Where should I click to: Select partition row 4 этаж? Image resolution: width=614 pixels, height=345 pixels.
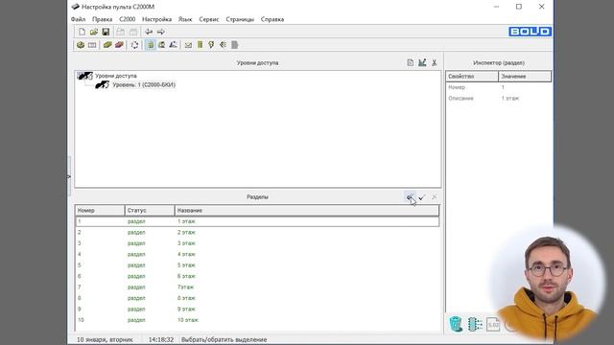pyautogui.click(x=257, y=254)
